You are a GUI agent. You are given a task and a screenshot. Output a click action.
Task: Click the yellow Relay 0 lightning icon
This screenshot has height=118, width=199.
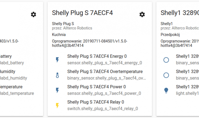click(x=57, y=105)
